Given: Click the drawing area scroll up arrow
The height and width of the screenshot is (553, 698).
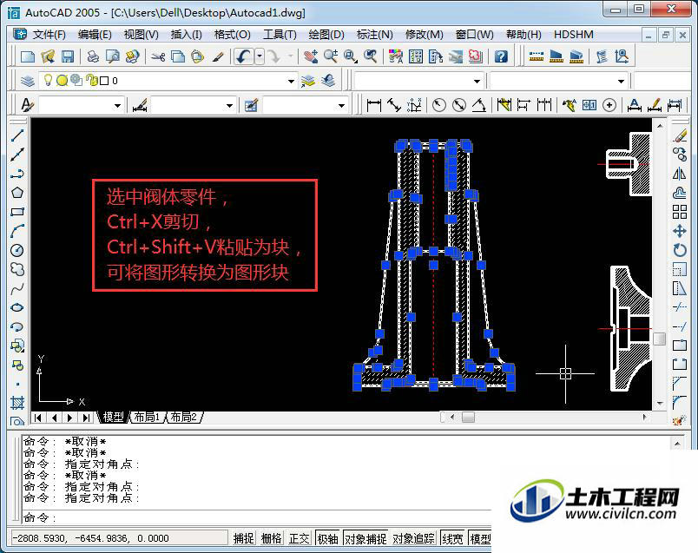Looking at the screenshot, I should coord(660,127).
